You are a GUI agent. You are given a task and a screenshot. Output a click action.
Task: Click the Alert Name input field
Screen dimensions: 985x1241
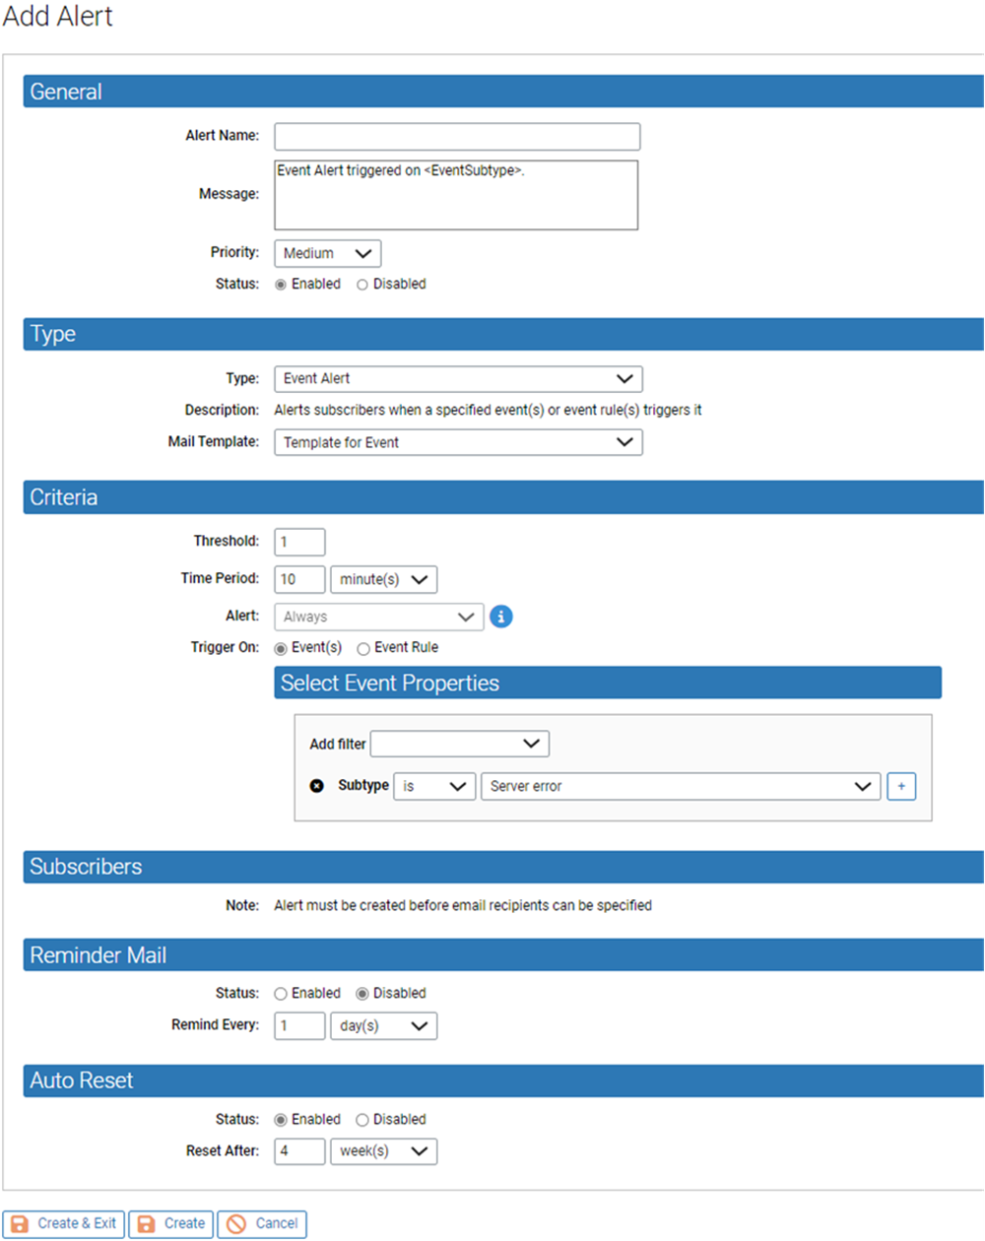(457, 136)
